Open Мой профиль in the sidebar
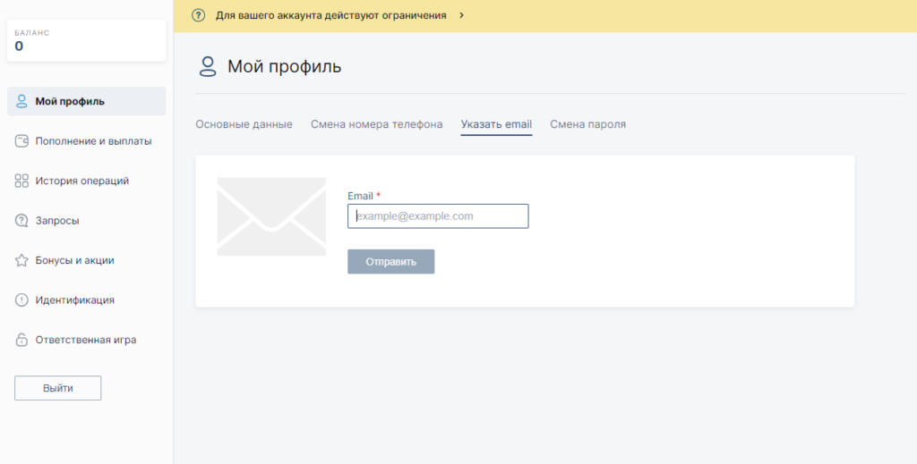This screenshot has height=464, width=917. tap(87, 101)
